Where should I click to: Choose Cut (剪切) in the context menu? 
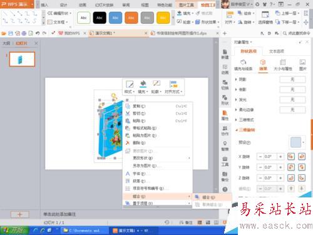point(158,113)
